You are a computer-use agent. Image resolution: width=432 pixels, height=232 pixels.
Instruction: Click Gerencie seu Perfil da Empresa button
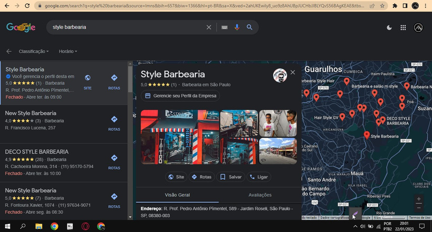tap(180, 96)
